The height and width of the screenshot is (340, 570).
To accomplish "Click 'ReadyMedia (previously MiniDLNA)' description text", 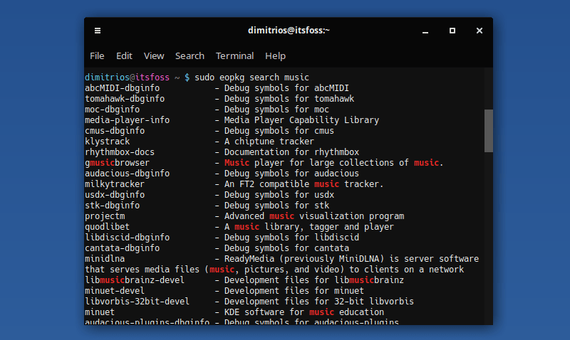I will 304,259.
